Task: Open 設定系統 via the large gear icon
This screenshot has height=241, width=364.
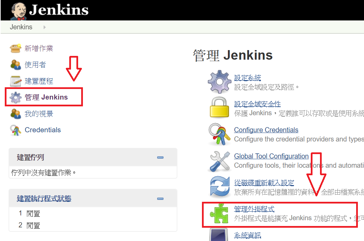Action: click(220, 81)
